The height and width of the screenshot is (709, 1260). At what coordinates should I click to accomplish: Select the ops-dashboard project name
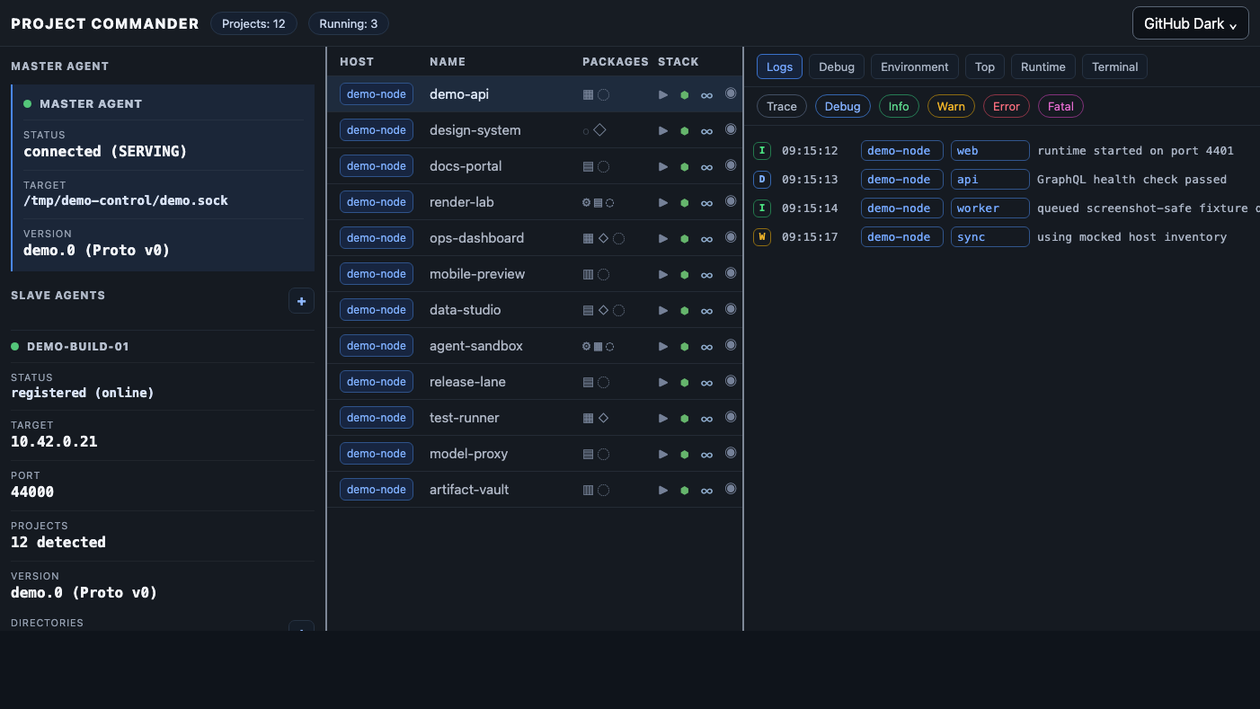pyautogui.click(x=477, y=238)
